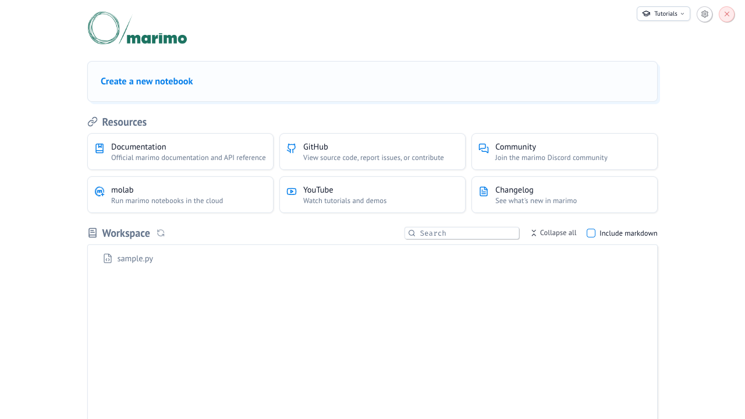The image size is (745, 419).
Task: Open the molab resource card
Action: [180, 195]
